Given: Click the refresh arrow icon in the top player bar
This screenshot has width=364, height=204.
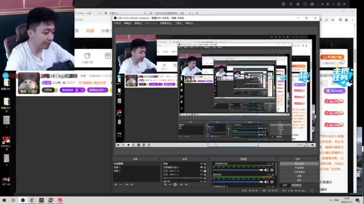Looking at the screenshot, I should [x=290, y=4].
